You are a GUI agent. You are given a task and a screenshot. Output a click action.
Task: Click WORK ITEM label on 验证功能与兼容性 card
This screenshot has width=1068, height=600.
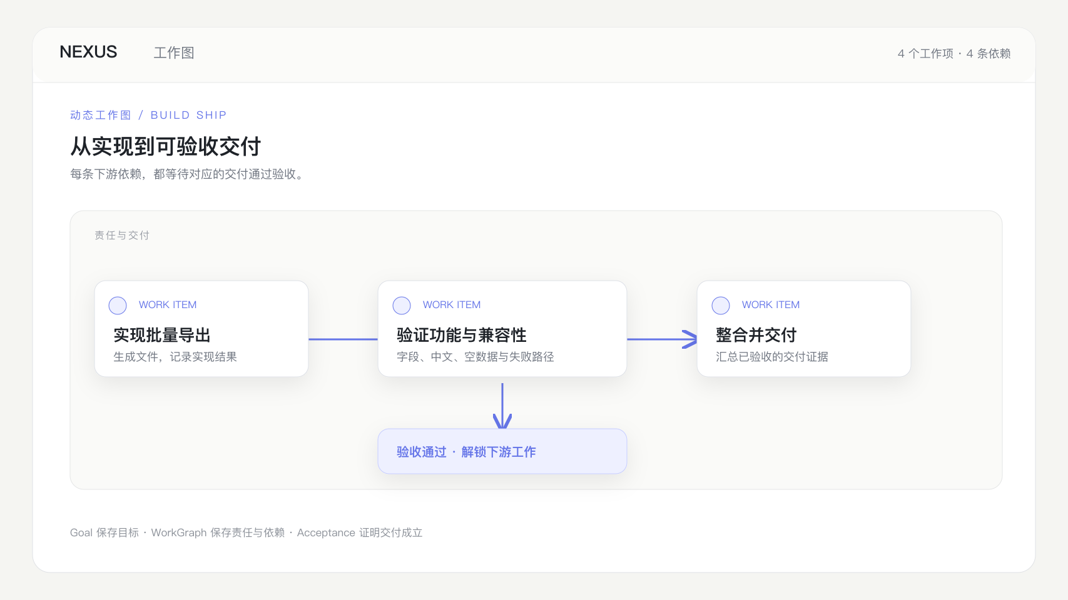tap(452, 304)
